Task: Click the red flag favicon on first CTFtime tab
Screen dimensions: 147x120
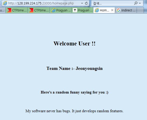Action: [x=9, y=10]
